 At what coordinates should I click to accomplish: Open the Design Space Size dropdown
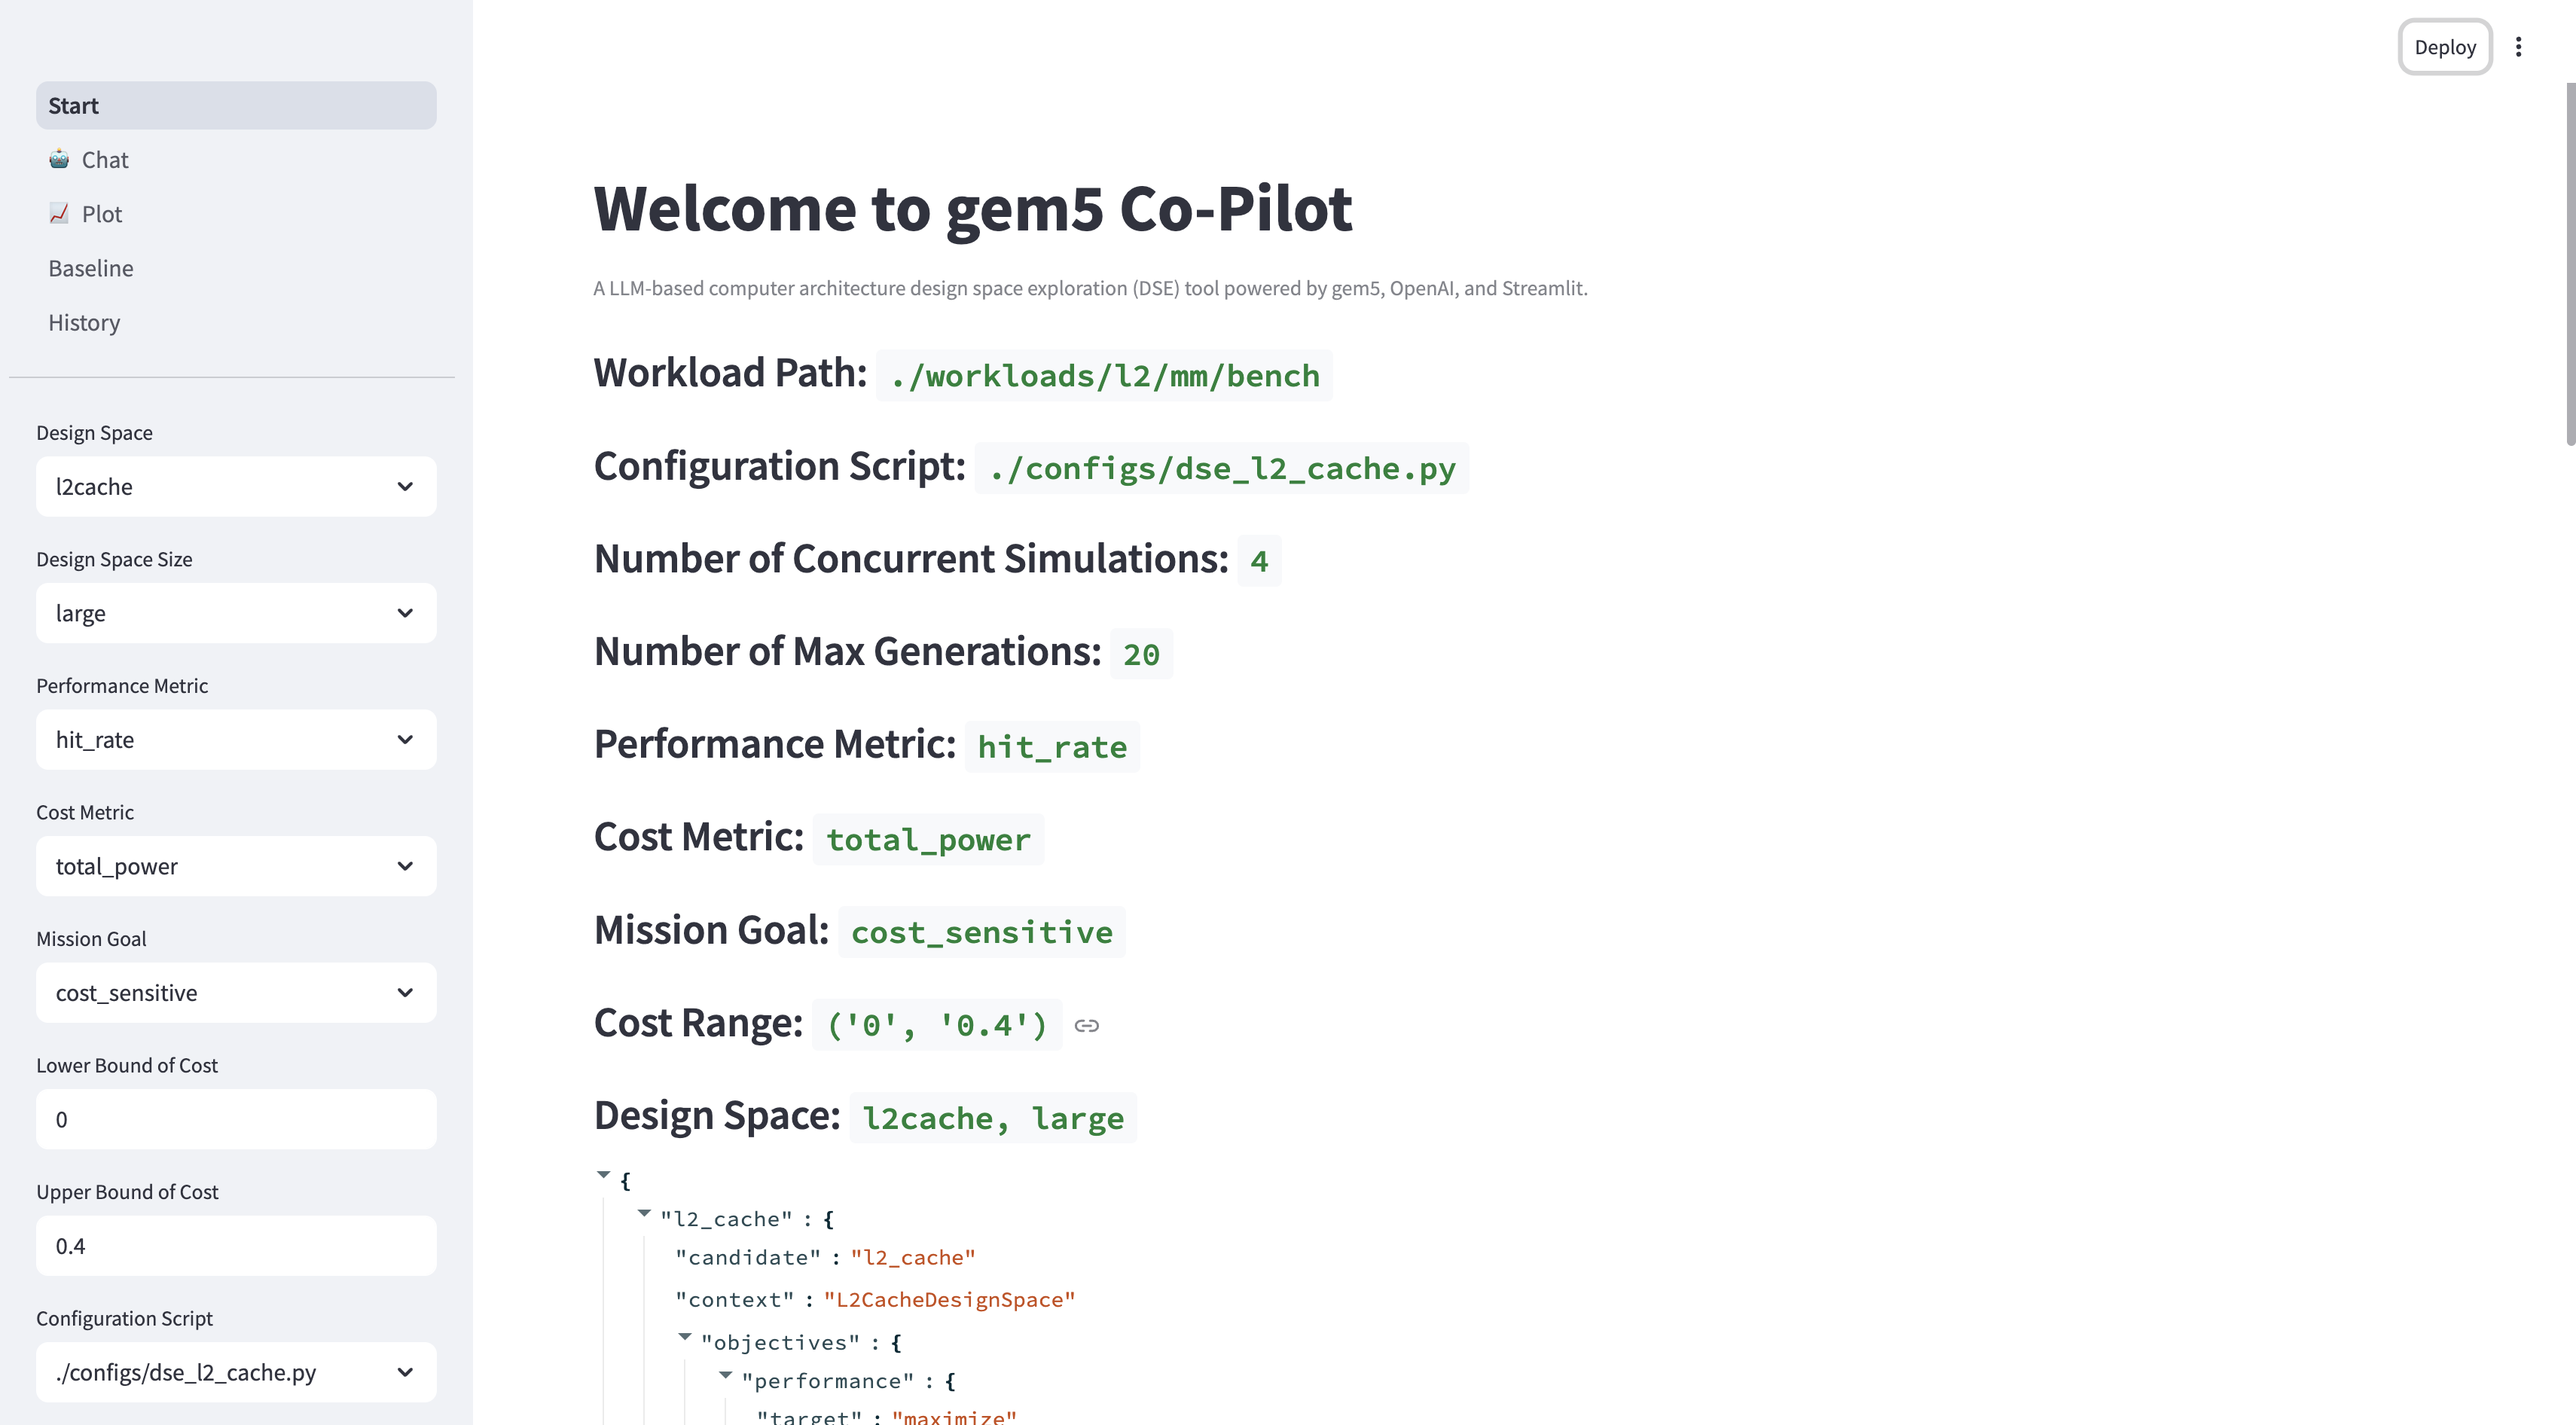pos(236,613)
